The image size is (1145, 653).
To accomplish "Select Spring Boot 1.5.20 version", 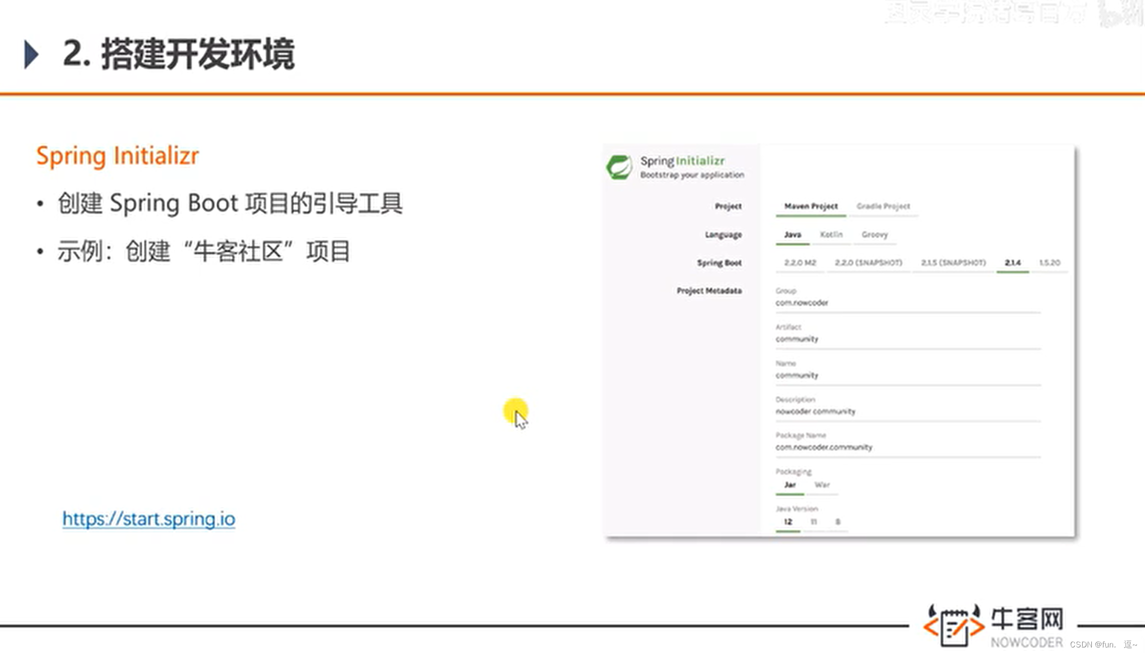I will tap(1050, 263).
